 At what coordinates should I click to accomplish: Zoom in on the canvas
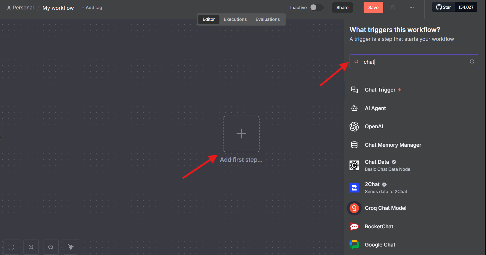[x=31, y=247]
